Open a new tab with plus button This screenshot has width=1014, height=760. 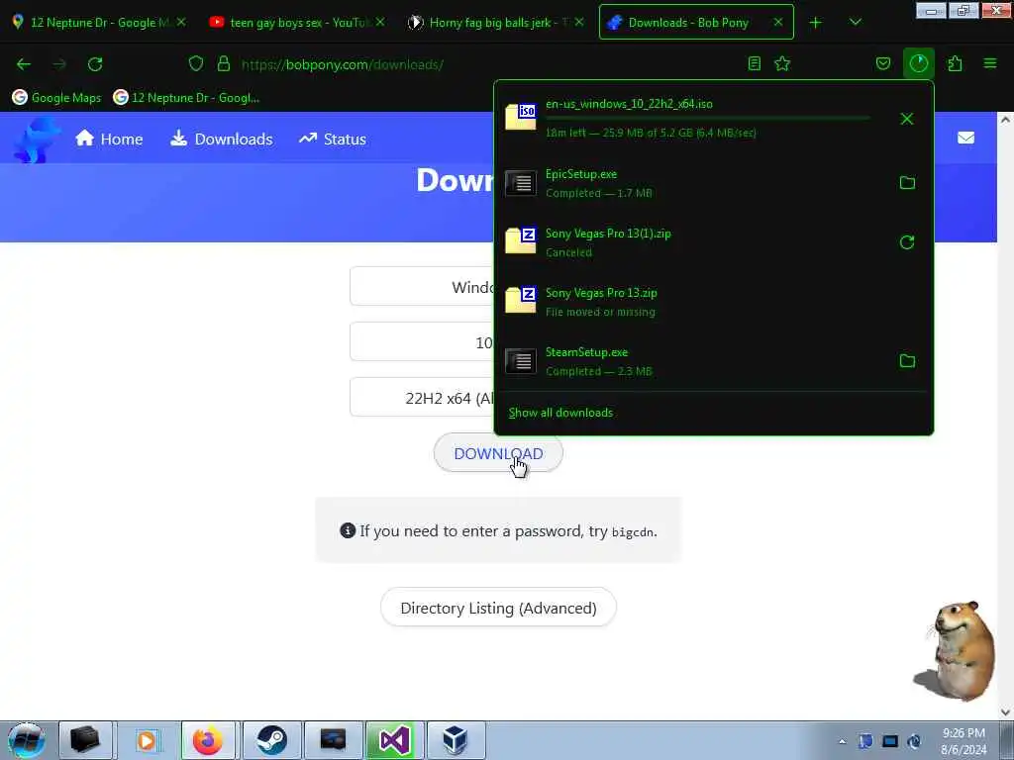point(816,22)
